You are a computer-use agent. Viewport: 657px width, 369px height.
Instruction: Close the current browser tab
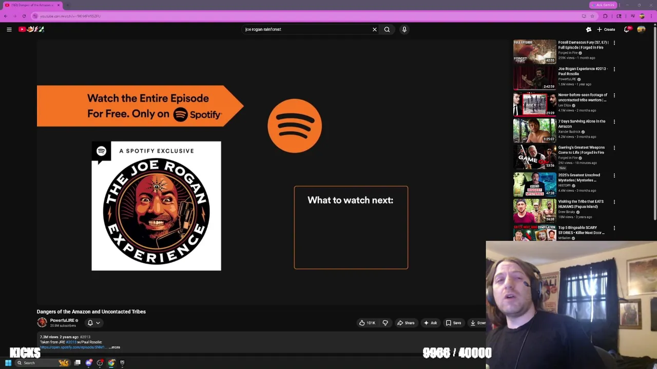(x=59, y=5)
